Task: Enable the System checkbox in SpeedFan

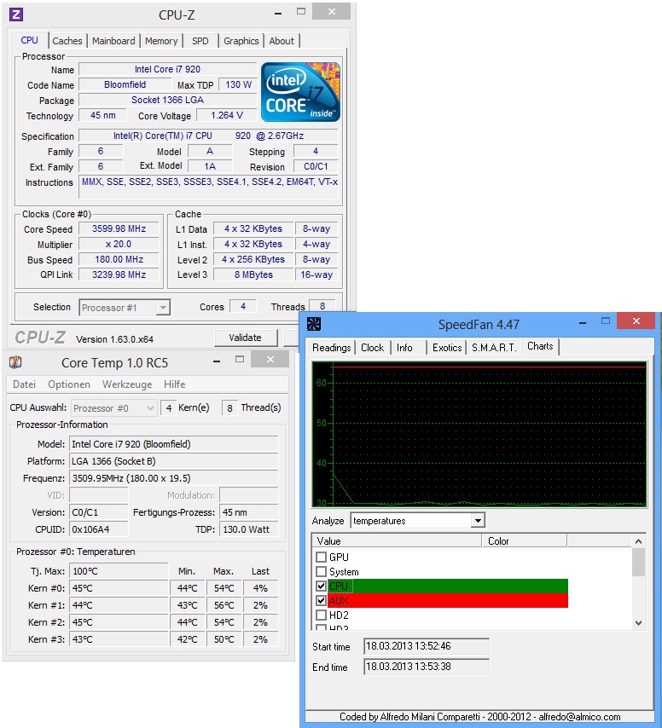Action: click(x=321, y=571)
